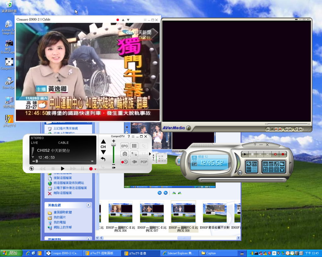The height and width of the screenshot is (257, 322).
Task: Open the channel grid preview in ComproDTV
Action: tap(134, 146)
